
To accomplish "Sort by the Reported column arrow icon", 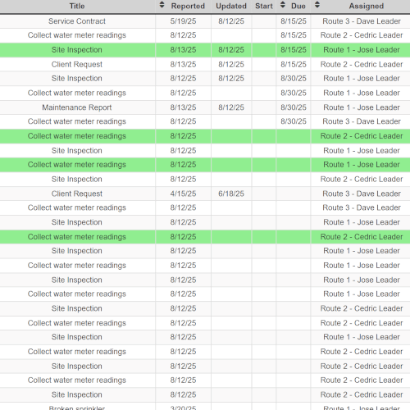I will 162,5.
